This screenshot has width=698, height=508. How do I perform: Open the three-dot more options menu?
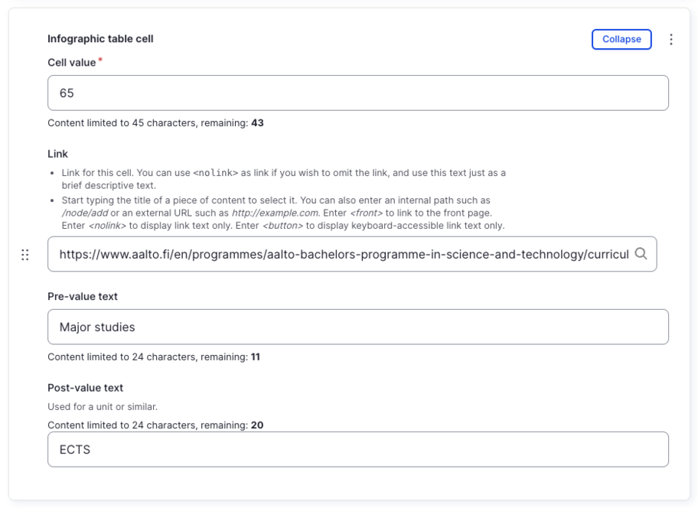point(671,39)
